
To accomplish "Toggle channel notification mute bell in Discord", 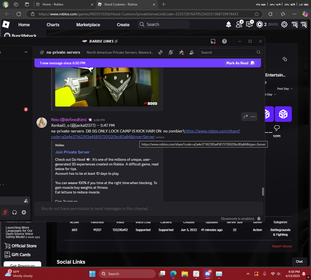I will tap(171, 52).
